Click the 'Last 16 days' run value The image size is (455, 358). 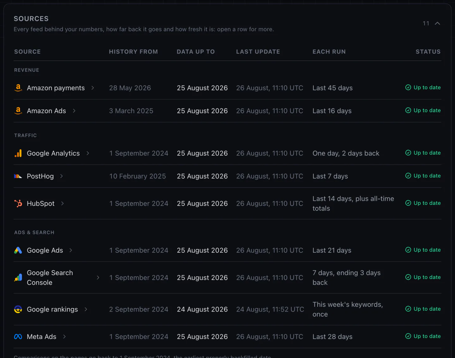[332, 111]
